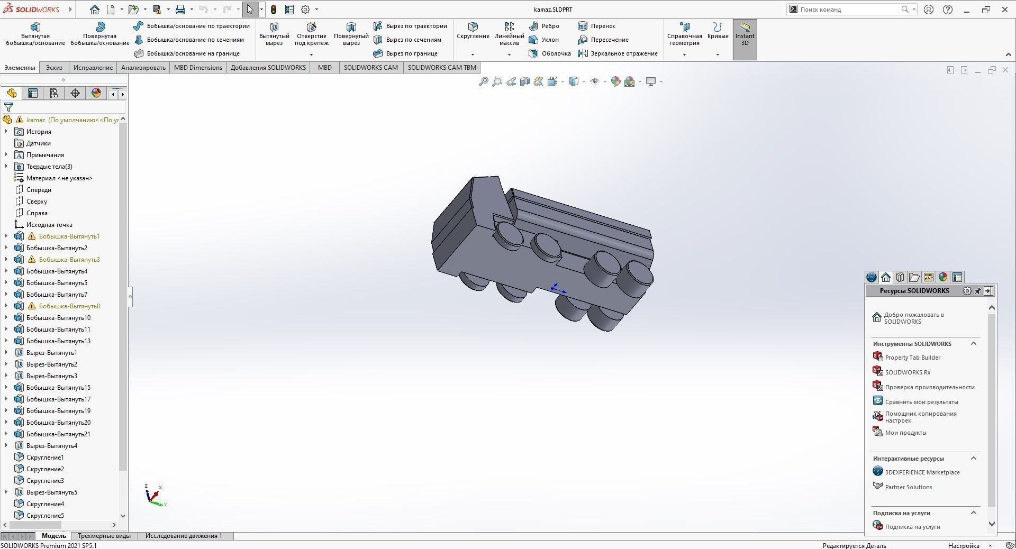Switch to Трехмерные виды bottom tab

[104, 536]
